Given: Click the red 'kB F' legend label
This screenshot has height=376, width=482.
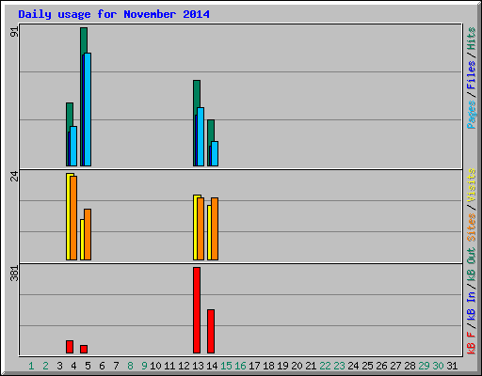Looking at the screenshot, I should tap(472, 343).
